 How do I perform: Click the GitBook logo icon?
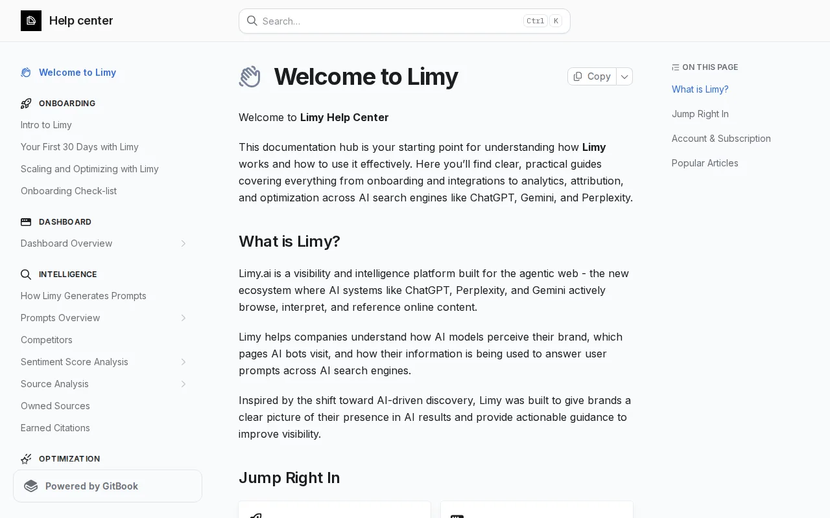click(x=31, y=486)
